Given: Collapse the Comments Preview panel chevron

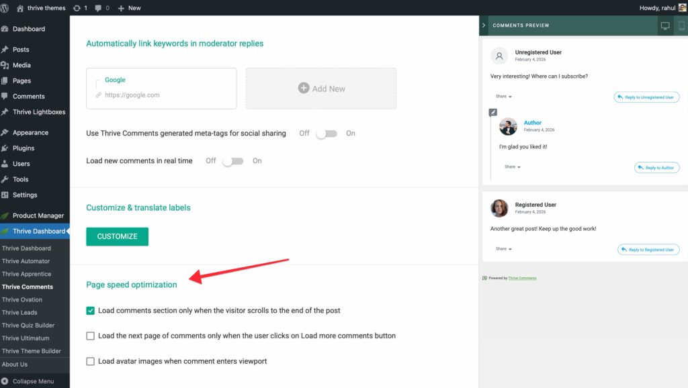Looking at the screenshot, I should click(x=484, y=26).
